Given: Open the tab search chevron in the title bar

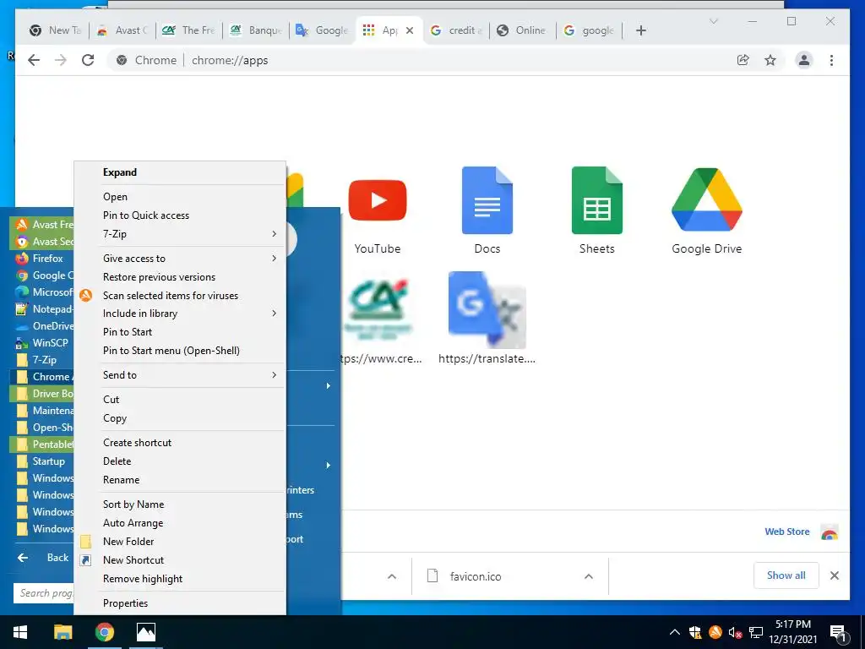Looking at the screenshot, I should point(713,21).
